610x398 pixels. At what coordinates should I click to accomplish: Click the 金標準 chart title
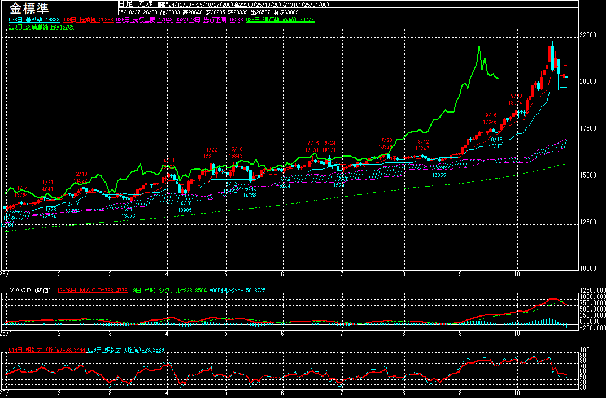pyautogui.click(x=28, y=8)
